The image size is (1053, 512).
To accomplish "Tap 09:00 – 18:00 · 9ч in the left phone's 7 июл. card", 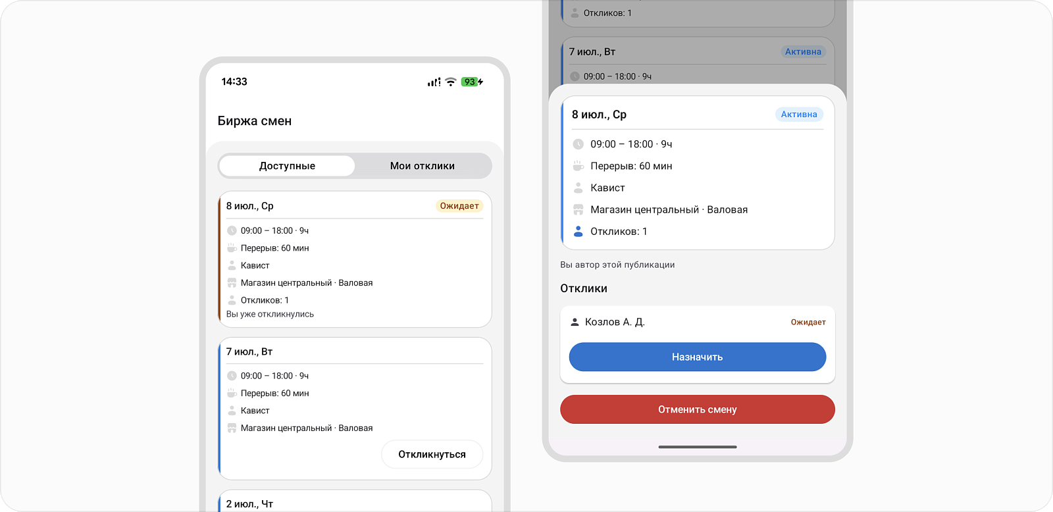I will [274, 376].
